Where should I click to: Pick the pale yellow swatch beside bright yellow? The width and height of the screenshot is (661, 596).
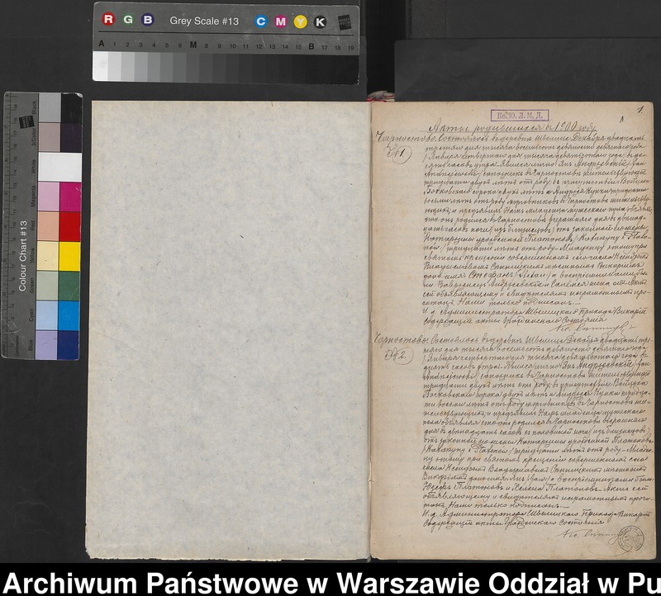(48, 256)
